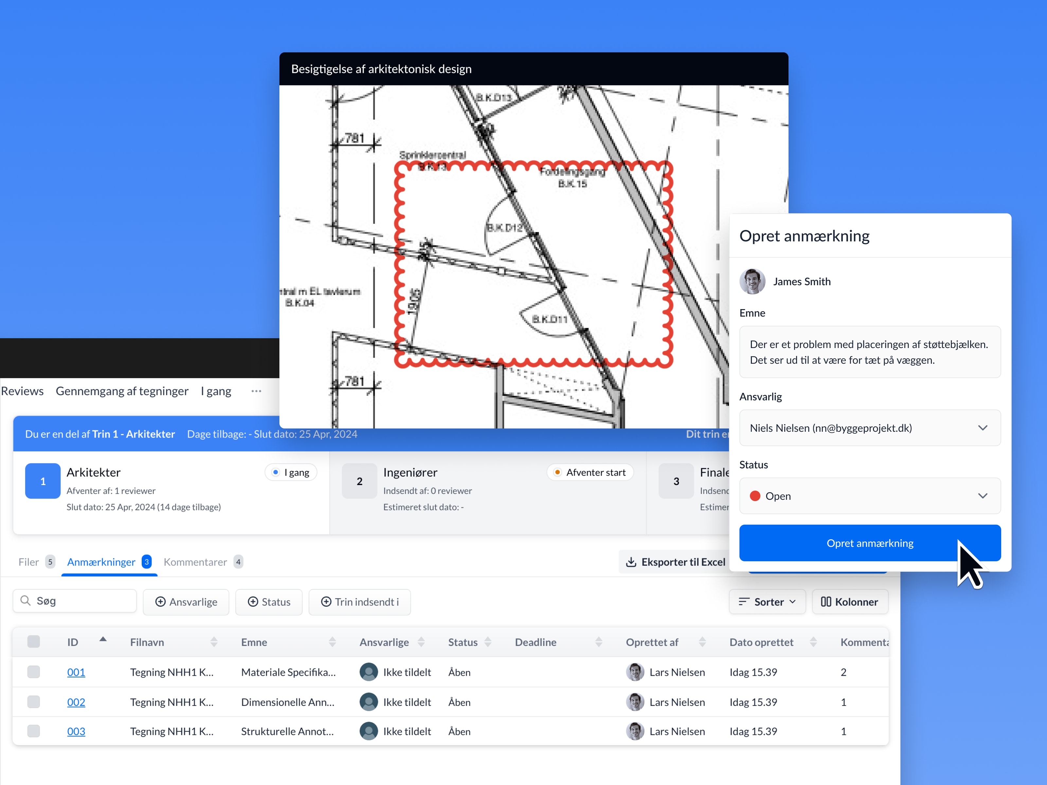Viewport: 1047px width, 785px height.
Task: Toggle the select-all header checkbox
Action: point(34,642)
